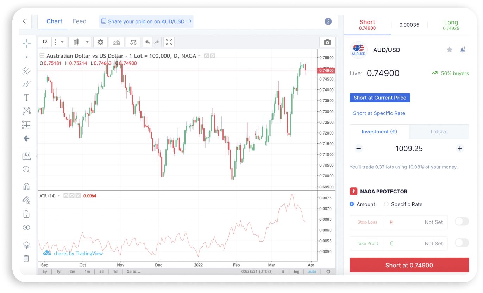The height and width of the screenshot is (293, 483).
Task: Click the investment amount field showing 1009.25
Action: point(409,148)
